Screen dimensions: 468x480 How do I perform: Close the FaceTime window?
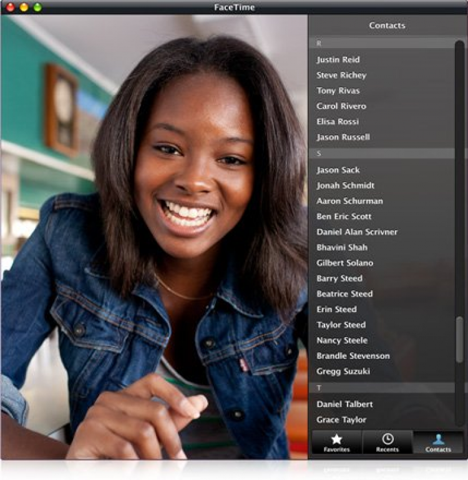11,7
